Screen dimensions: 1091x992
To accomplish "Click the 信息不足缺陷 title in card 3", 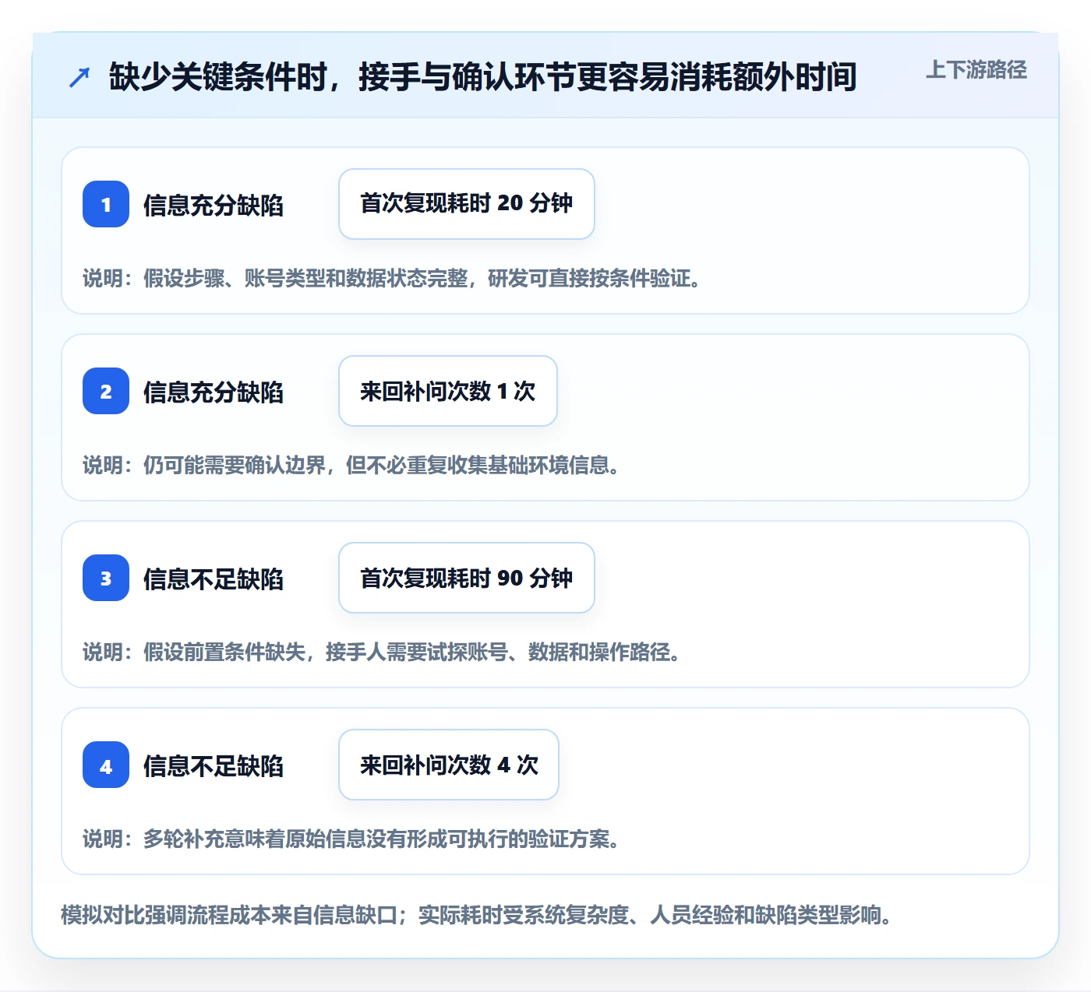I will coord(213,579).
